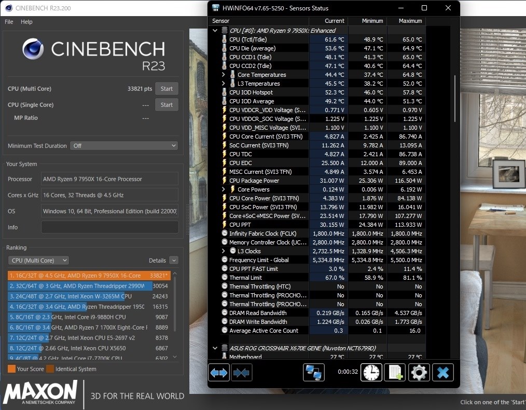The image size is (526, 410).
Task: Click the lightning icon beside CPU EDC
Action: pos(225,163)
